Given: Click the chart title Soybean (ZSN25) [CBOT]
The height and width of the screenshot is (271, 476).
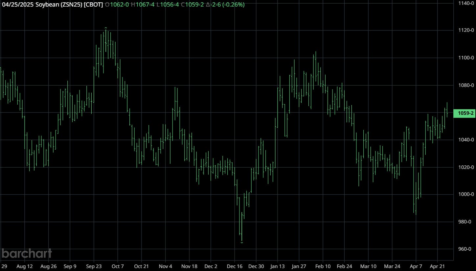Looking at the screenshot, I should click(69, 5).
